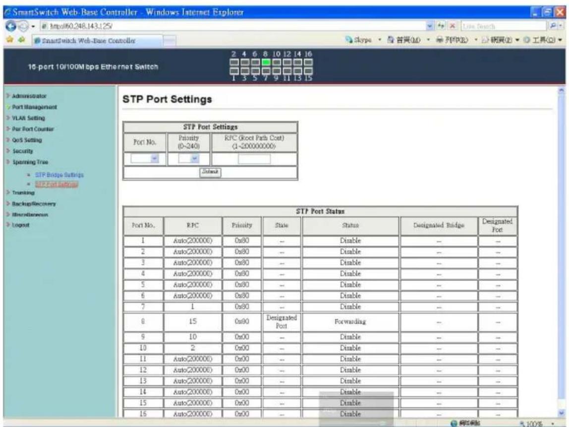Image resolution: width=569 pixels, height=427 pixels.
Task: Click the browser Back arrow button
Action: [x=10, y=26]
